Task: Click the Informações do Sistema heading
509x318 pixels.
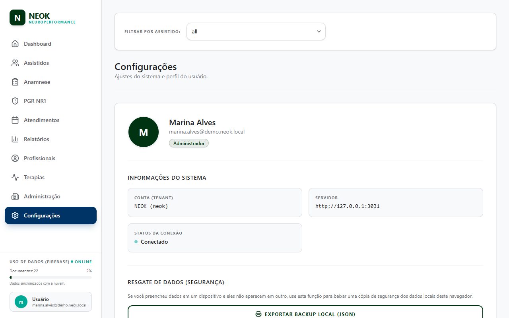Action: coord(167,178)
